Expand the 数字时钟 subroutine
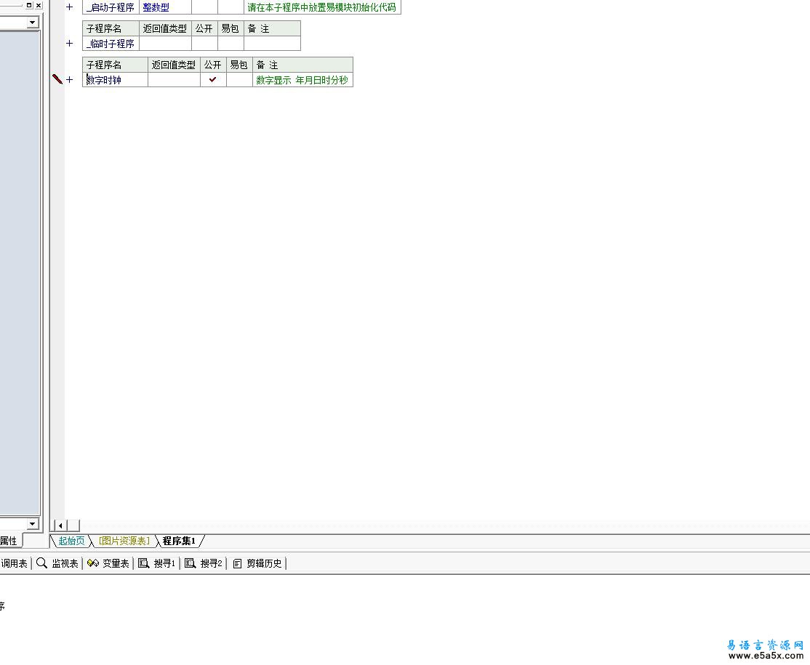This screenshot has width=810, height=665. [x=70, y=80]
